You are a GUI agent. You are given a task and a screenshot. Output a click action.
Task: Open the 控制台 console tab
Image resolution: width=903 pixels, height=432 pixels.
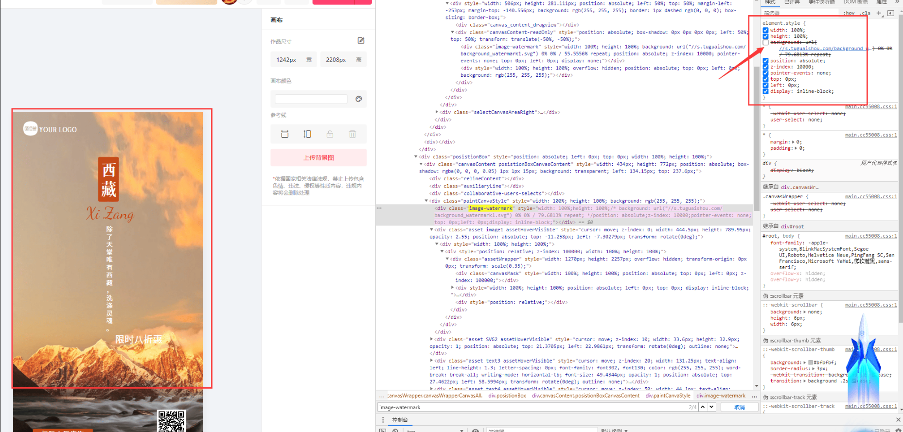(400, 420)
